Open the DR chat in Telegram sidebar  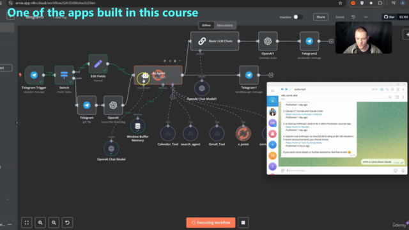tap(273, 123)
